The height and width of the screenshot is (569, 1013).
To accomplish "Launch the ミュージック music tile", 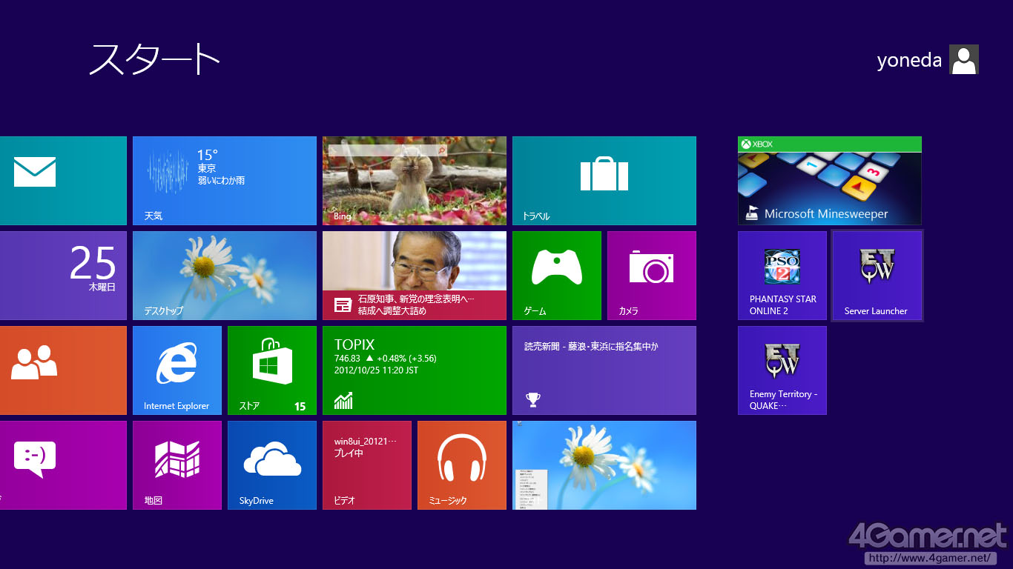I will click(x=462, y=465).
